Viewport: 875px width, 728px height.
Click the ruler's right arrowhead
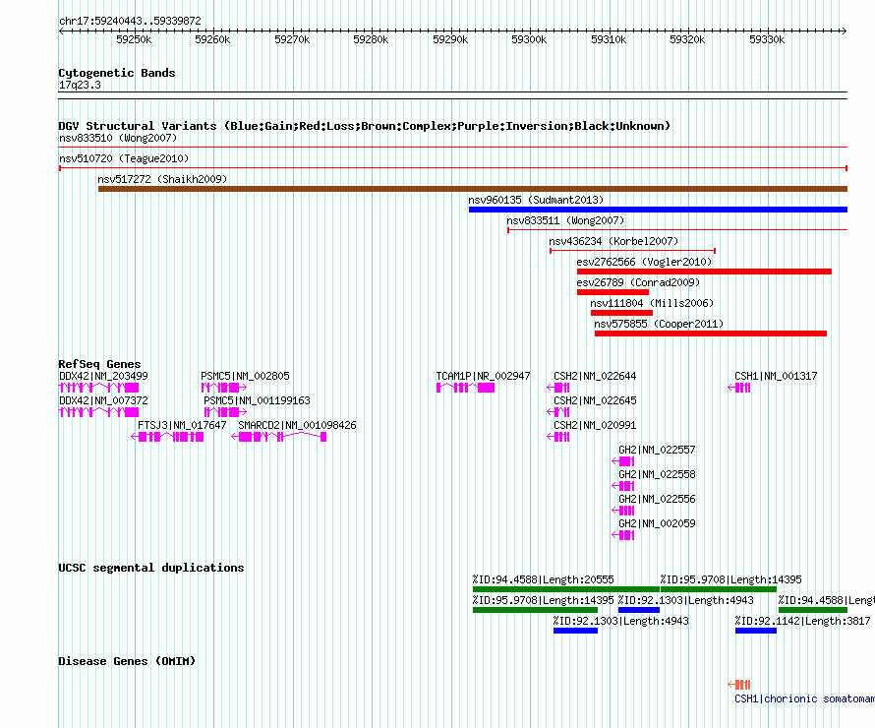(845, 31)
